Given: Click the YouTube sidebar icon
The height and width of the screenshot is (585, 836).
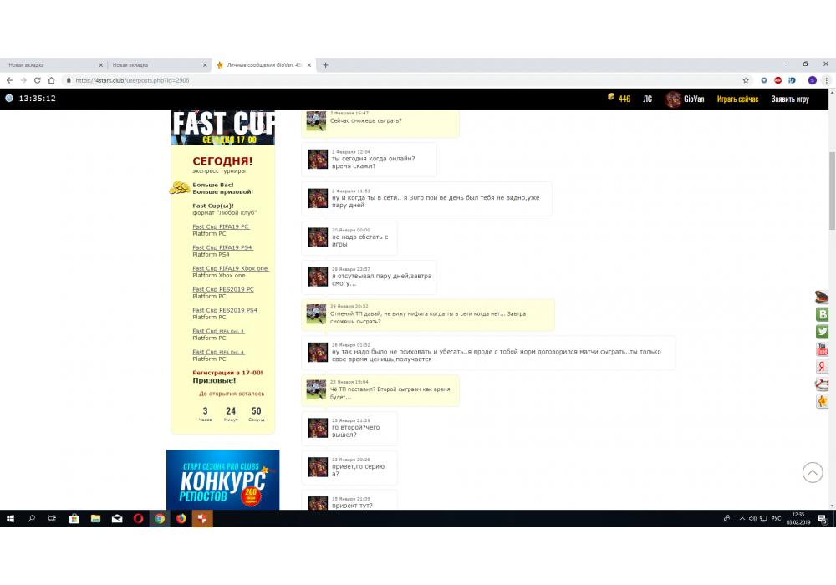Looking at the screenshot, I should [x=822, y=349].
